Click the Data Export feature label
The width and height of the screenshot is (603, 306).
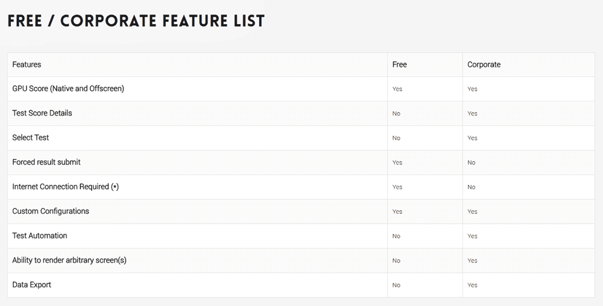tap(32, 284)
